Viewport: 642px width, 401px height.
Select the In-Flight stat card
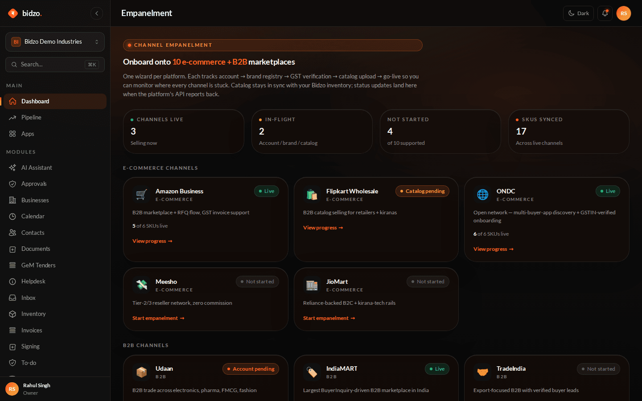pyautogui.click(x=312, y=131)
